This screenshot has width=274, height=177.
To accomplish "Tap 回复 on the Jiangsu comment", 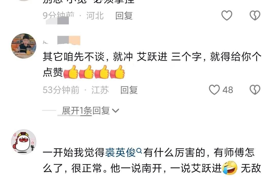I will click(129, 90).
